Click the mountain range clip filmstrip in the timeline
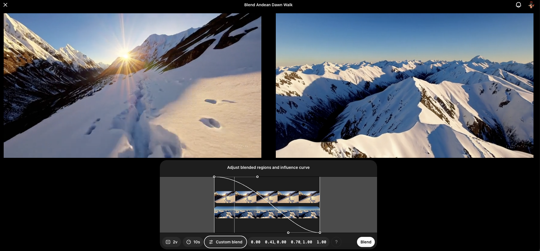 click(267, 212)
